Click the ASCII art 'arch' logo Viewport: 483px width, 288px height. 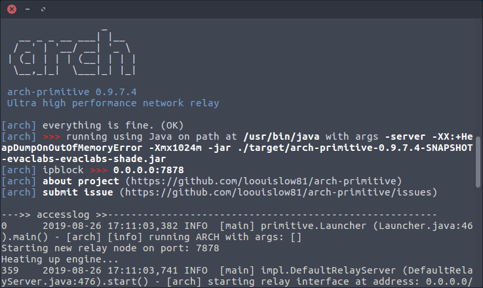point(72,52)
